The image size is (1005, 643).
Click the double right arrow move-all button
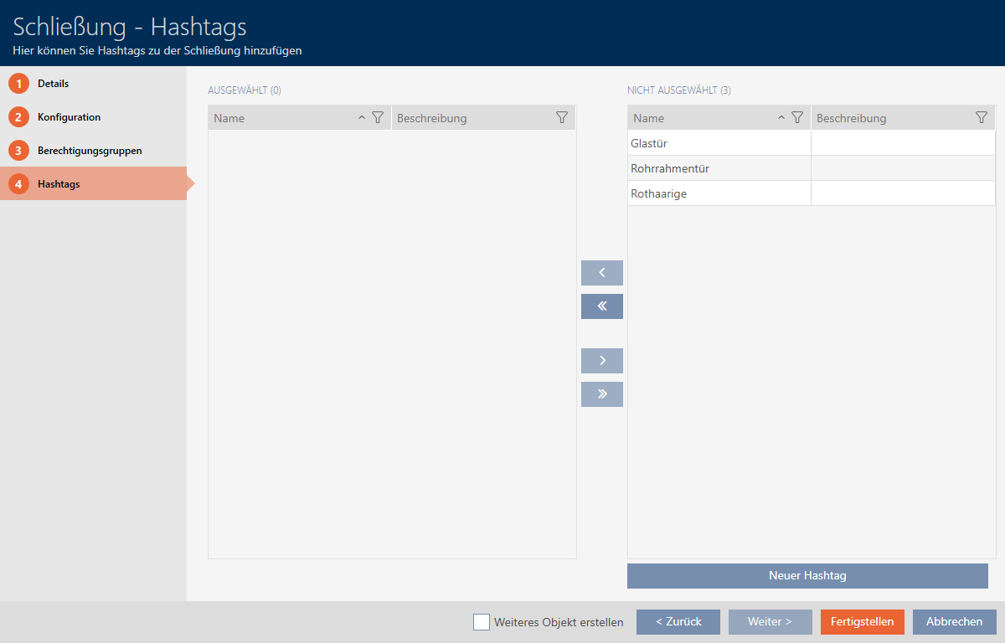[x=601, y=394]
